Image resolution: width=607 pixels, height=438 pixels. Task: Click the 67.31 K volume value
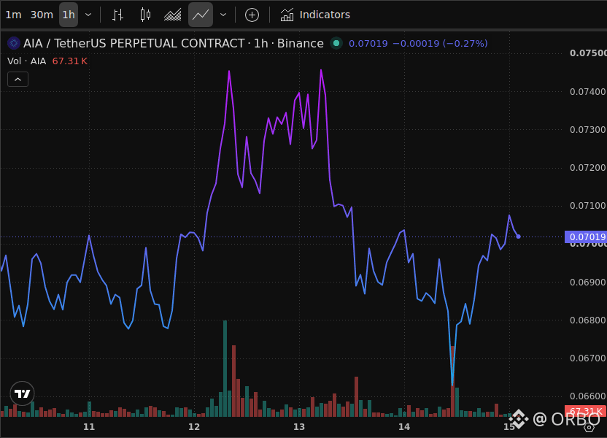70,61
